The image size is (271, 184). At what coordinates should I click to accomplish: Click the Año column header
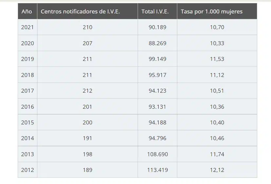pyautogui.click(x=27, y=11)
